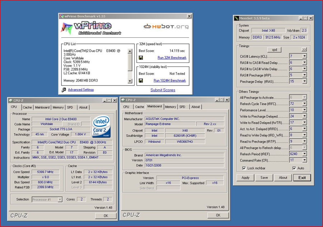Click the Run 1024M Benchmark link
This screenshot has height=227, width=323.
pyautogui.click(x=170, y=80)
